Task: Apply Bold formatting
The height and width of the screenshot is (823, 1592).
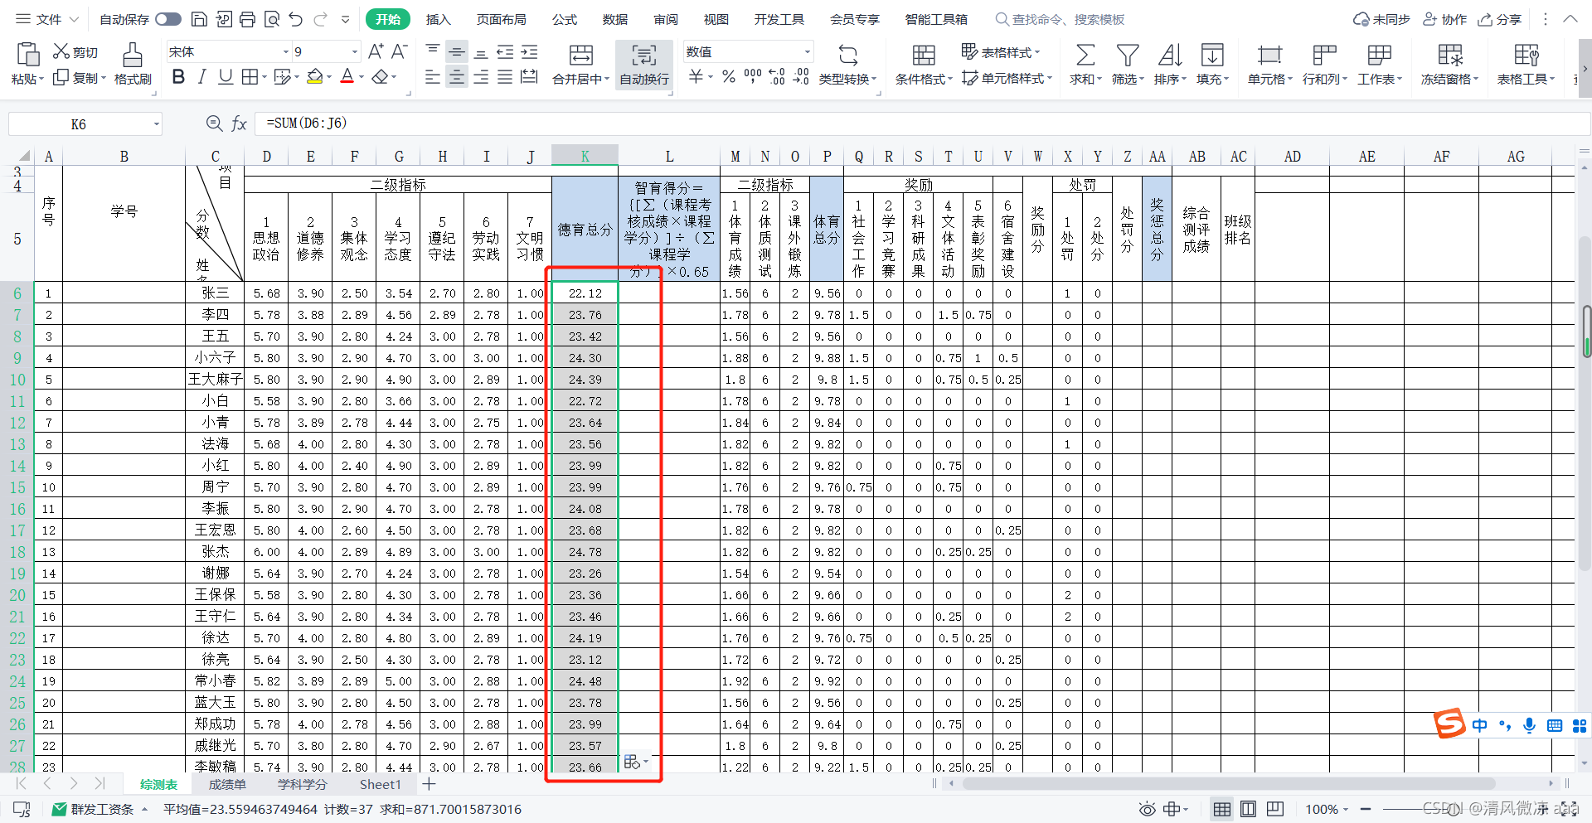Action: (x=178, y=77)
